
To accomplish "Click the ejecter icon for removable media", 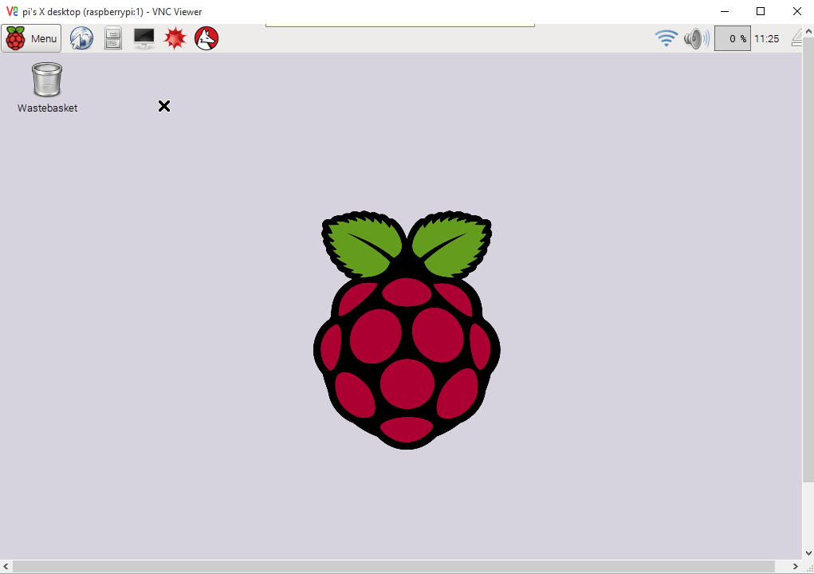I will [796, 37].
